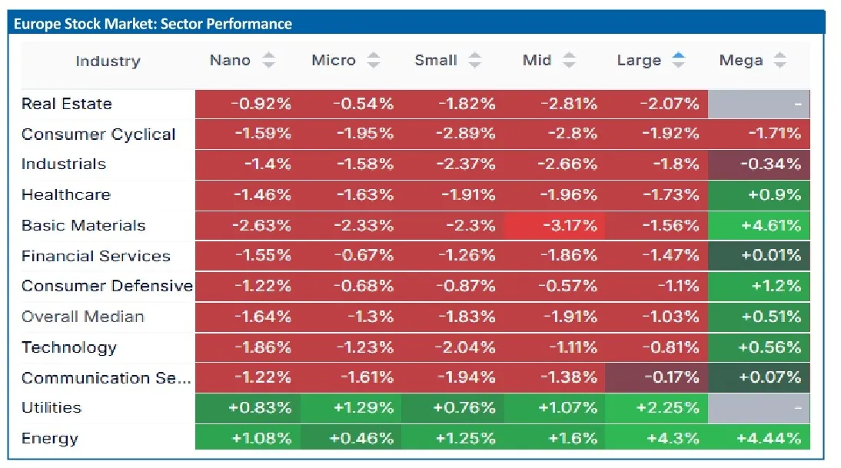The width and height of the screenshot is (841, 468).
Task: Select the Consumer Cyclical industry row
Action: (98, 134)
